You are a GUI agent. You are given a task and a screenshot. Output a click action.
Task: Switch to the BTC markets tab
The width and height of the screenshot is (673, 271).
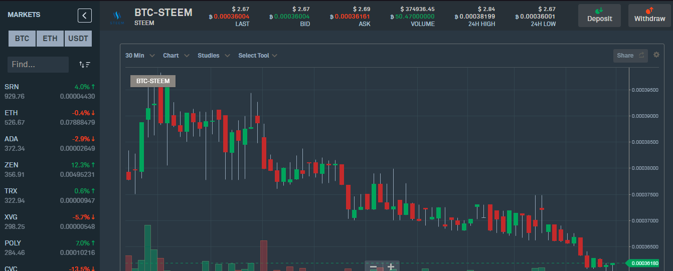[x=22, y=38]
